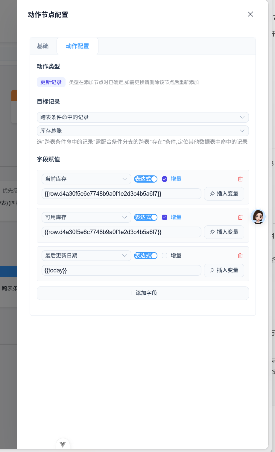Uncheck 增量 checkbox for 可用库存
The height and width of the screenshot is (452, 275).
[165, 217]
